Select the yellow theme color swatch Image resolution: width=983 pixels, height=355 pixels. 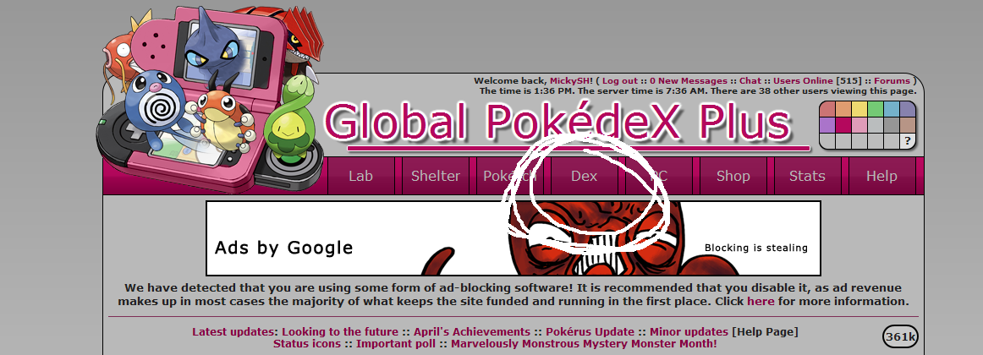[x=859, y=109]
